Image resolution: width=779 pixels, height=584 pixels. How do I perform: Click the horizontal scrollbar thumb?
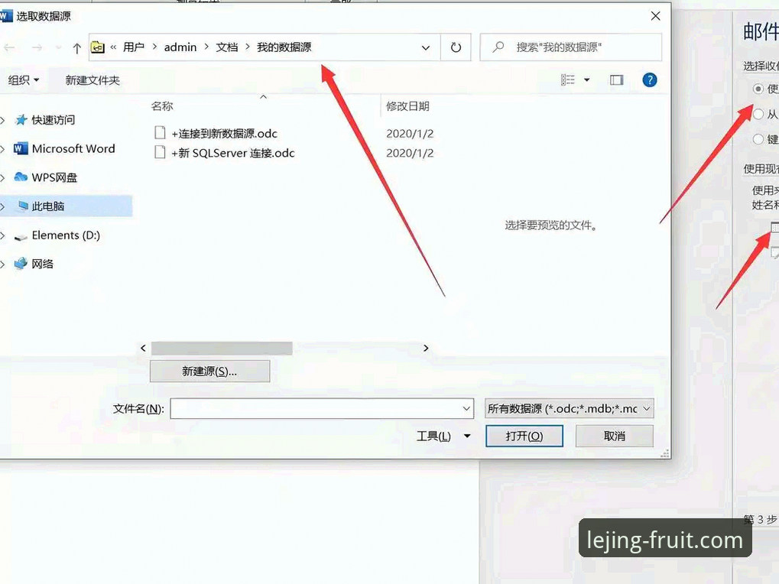(222, 348)
